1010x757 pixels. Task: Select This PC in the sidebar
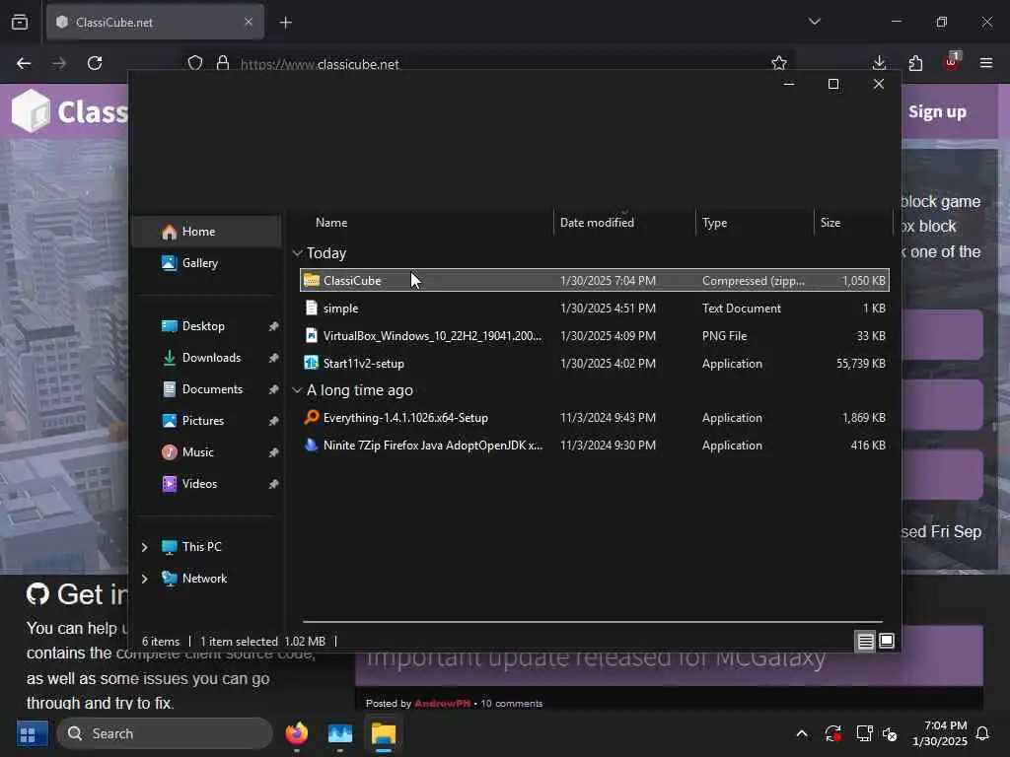(201, 546)
